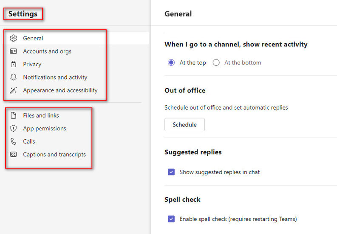Image resolution: width=337 pixels, height=234 pixels.
Task: Click the General page heading
Action: 178,14
